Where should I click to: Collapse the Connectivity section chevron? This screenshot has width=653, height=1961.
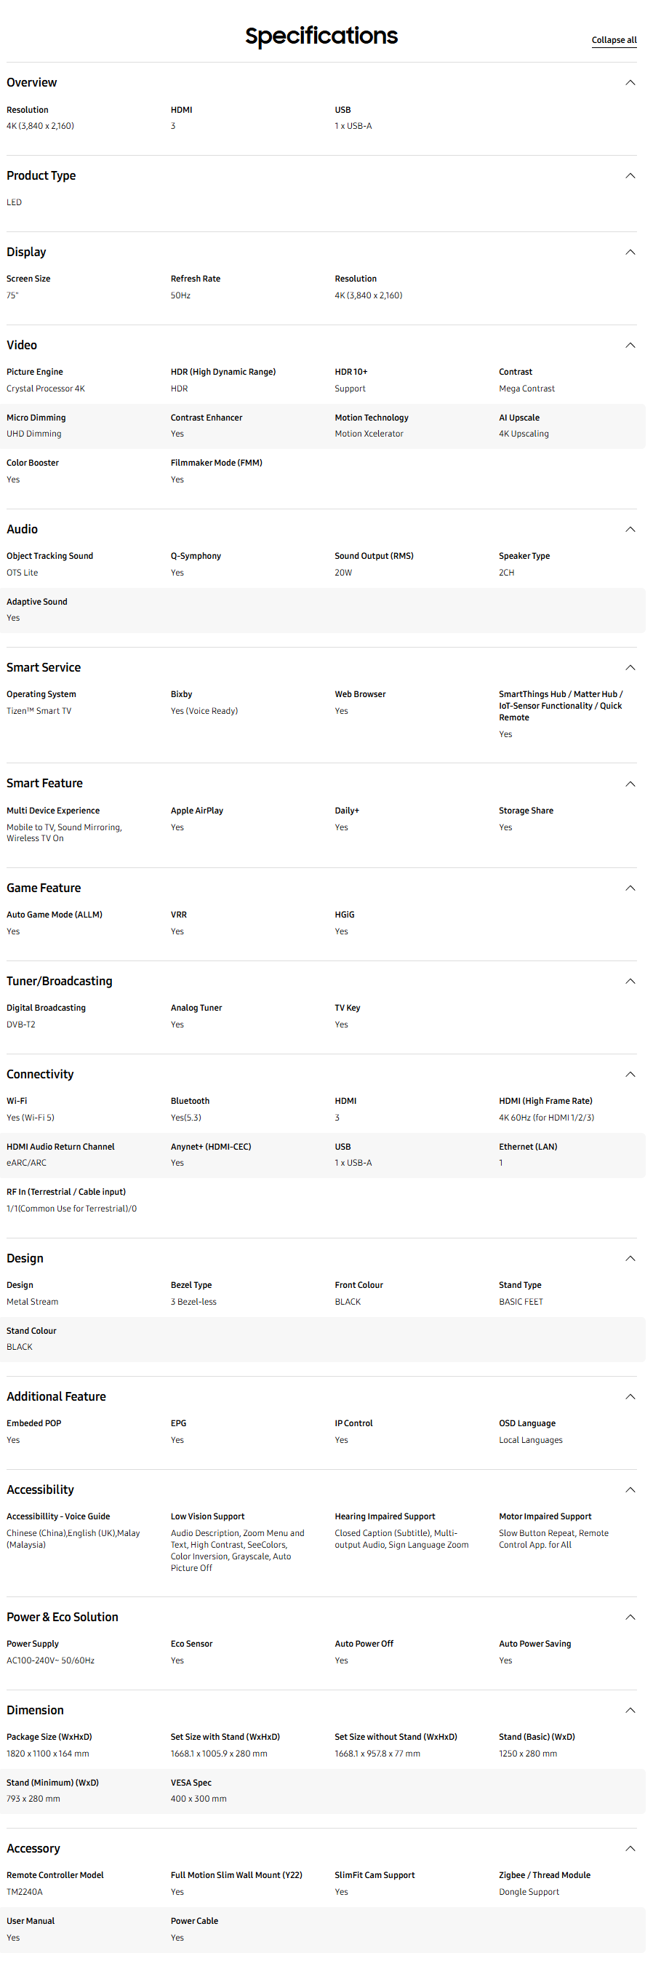630,1075
